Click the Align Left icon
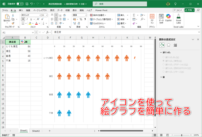Viewport: 202px width, 137px height. 52,19
